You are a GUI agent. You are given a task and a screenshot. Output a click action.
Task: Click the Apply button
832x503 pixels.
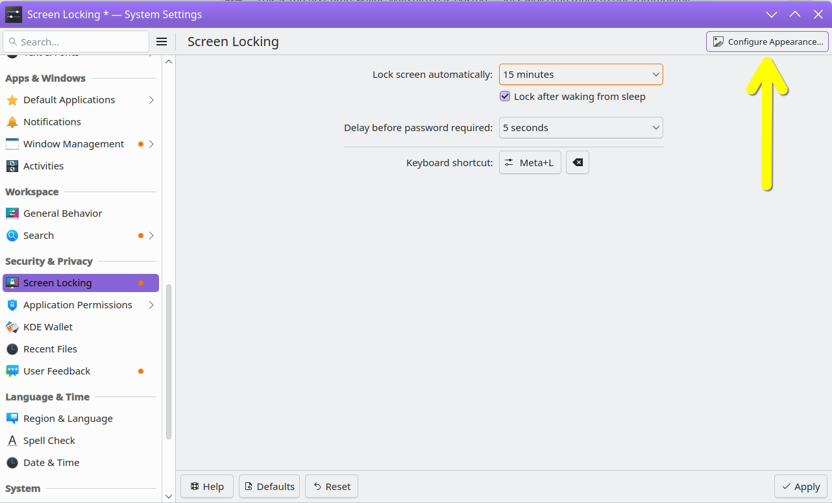coord(801,486)
